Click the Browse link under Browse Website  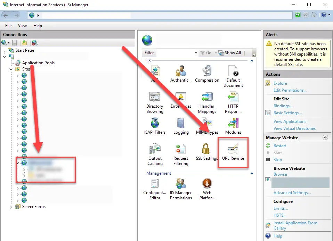tap(280, 174)
